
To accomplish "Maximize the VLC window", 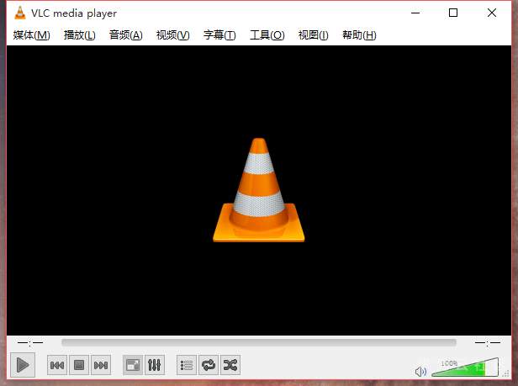I will pyautogui.click(x=453, y=13).
